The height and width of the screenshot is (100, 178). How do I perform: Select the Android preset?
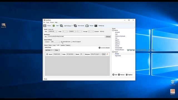point(117,46)
